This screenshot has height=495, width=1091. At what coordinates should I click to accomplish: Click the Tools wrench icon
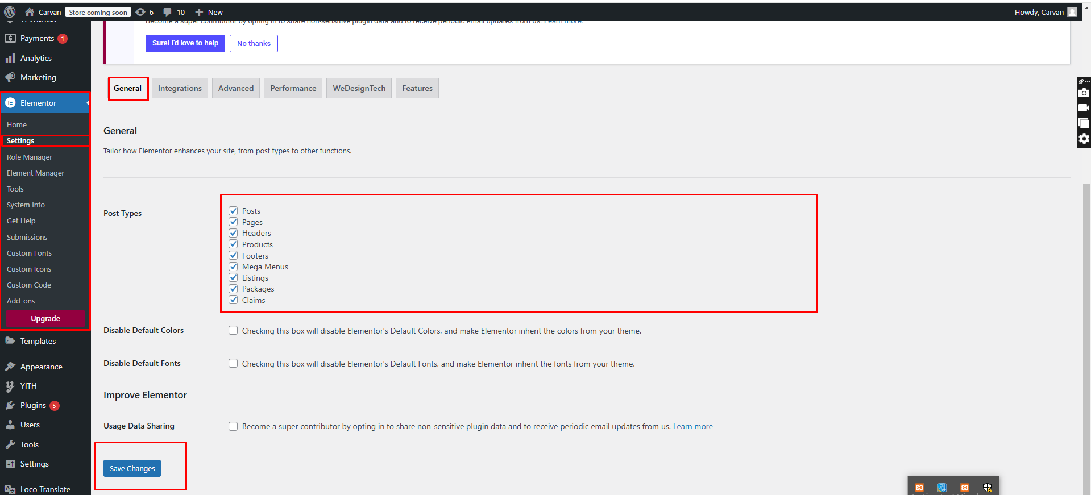10,444
